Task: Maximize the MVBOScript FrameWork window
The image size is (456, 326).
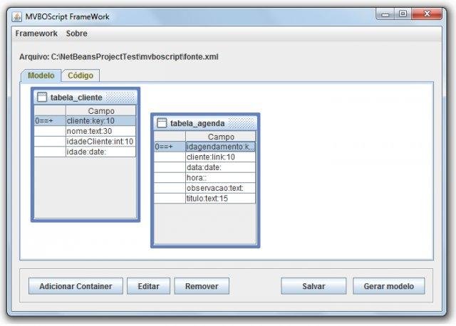Action: click(403, 14)
